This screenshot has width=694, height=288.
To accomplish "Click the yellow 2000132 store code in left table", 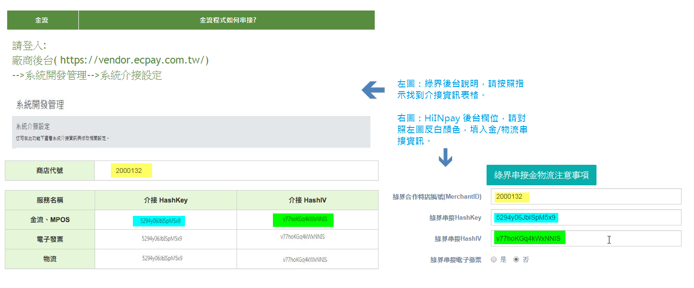I will point(131,171).
